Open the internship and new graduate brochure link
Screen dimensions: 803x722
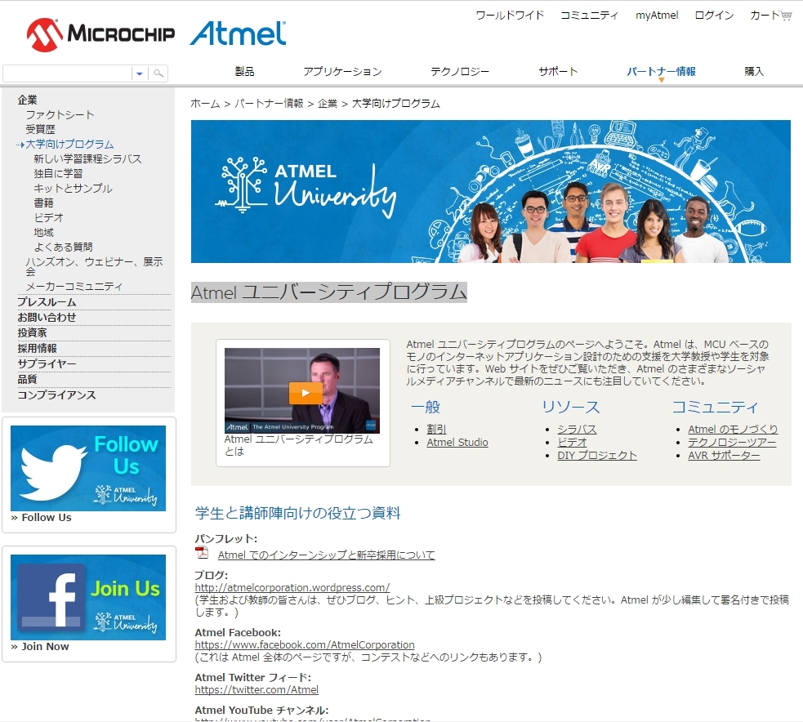pyautogui.click(x=326, y=555)
